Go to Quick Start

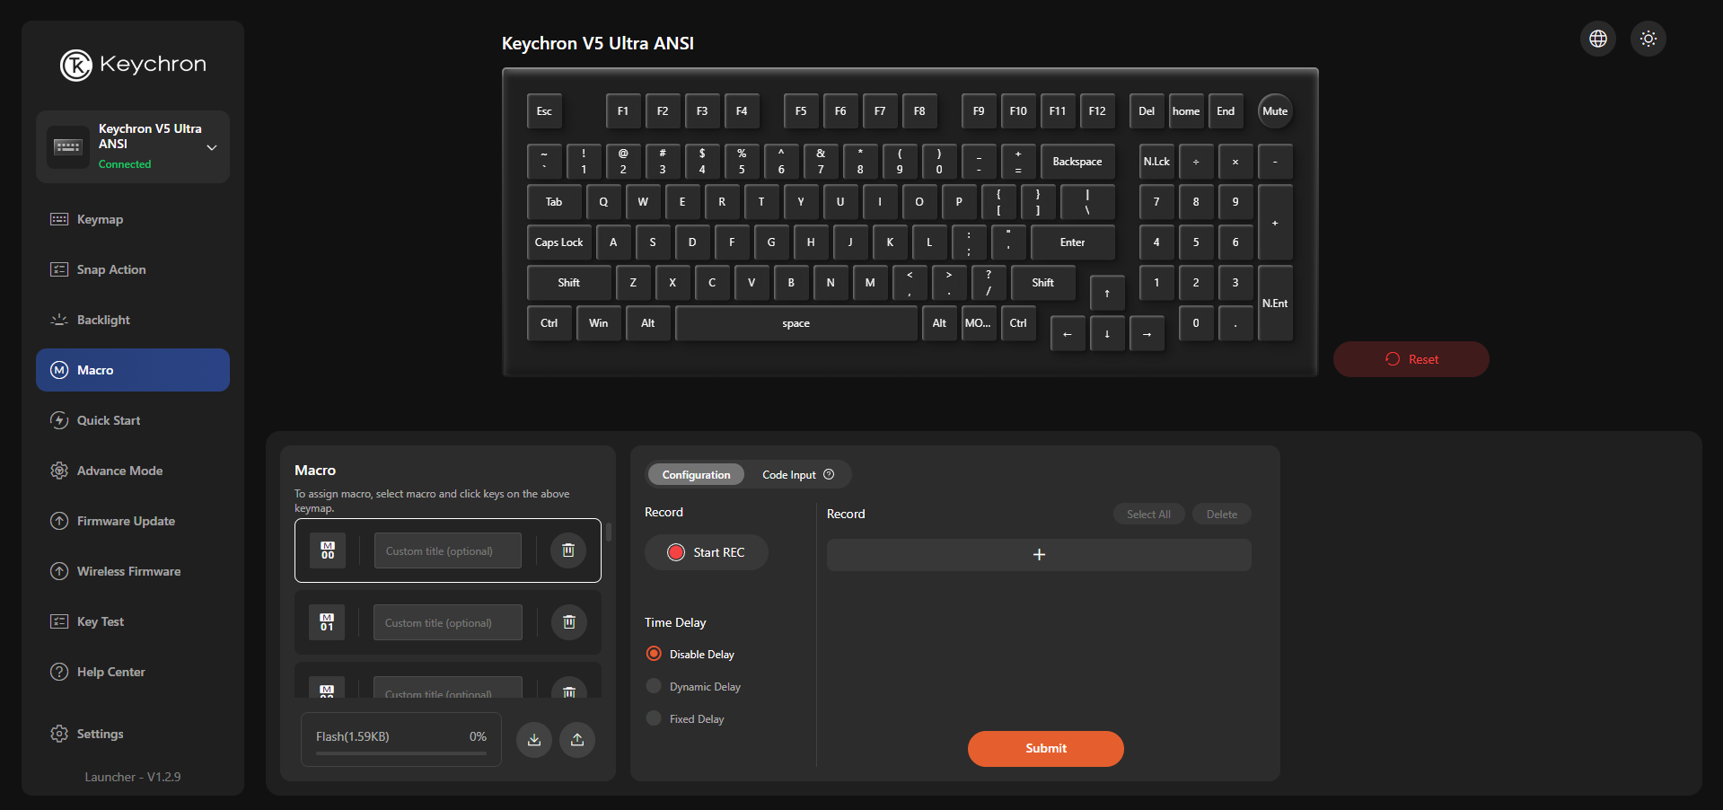pyautogui.click(x=108, y=419)
